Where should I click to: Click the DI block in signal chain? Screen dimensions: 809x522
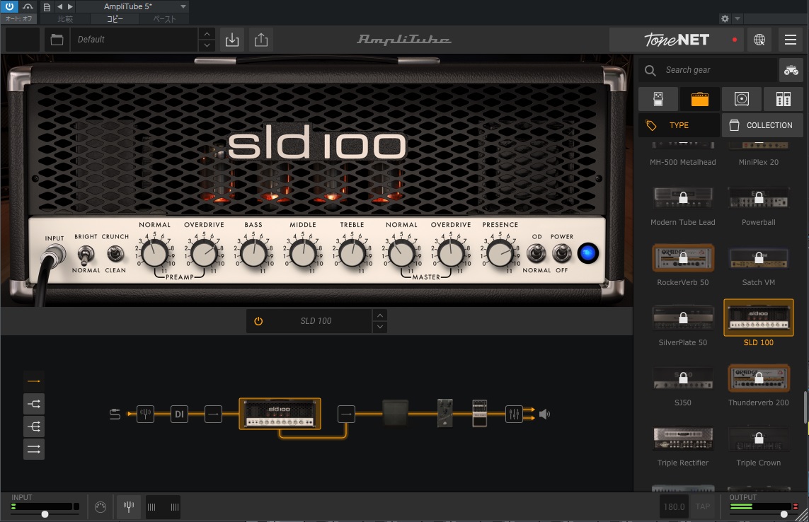tap(179, 414)
